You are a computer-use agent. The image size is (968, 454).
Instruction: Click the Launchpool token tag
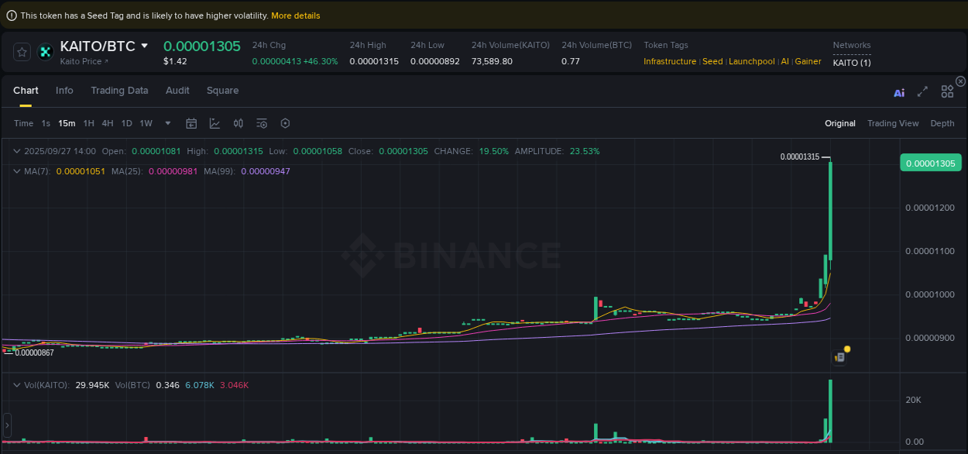(751, 61)
